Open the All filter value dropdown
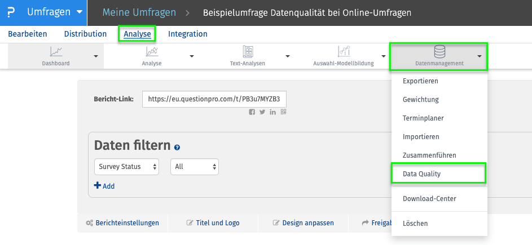Viewport: 532px width, 245px height. pyautogui.click(x=195, y=167)
